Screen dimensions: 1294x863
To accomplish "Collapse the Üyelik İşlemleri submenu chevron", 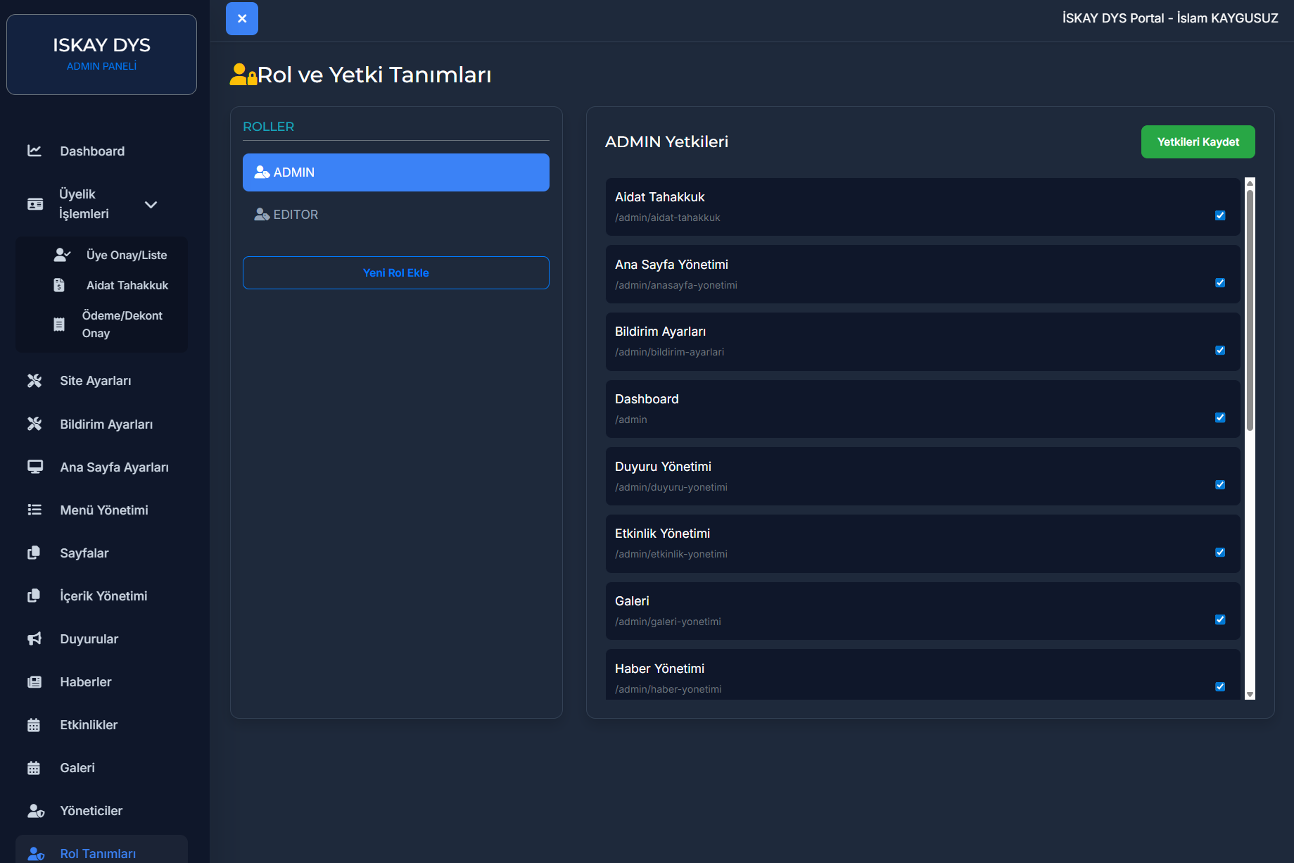I will tap(151, 205).
